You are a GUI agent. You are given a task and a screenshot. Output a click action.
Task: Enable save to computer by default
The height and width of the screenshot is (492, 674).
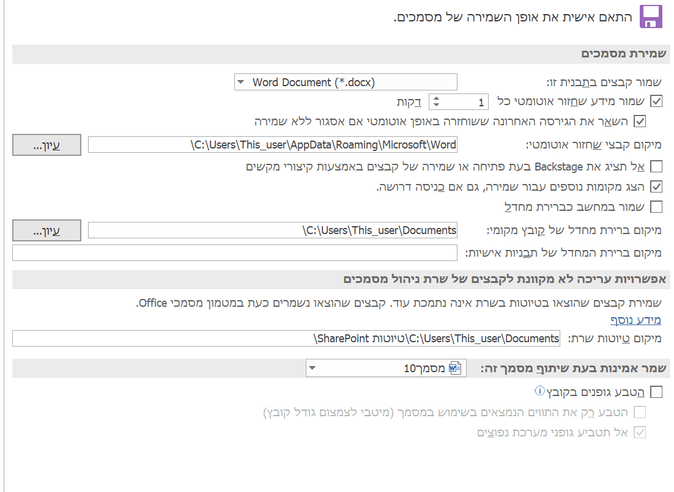pyautogui.click(x=656, y=207)
